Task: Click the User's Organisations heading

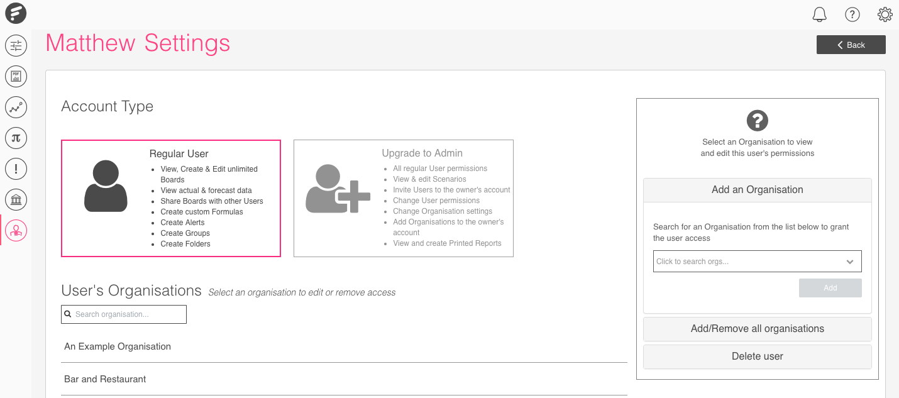Action: pyautogui.click(x=131, y=290)
